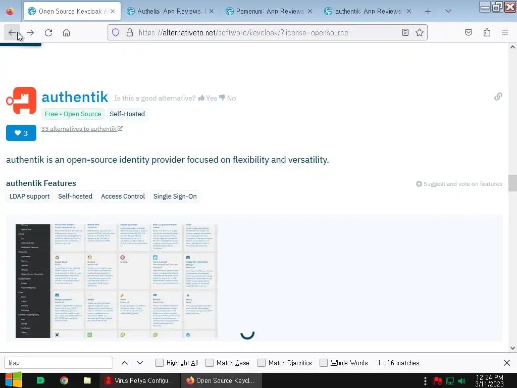Open the volume speaker tray icon

tap(461, 381)
